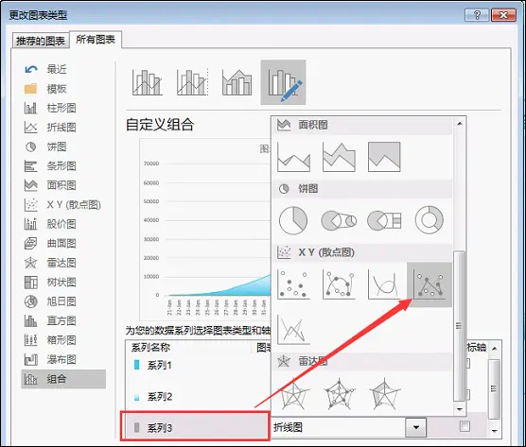The image size is (526, 447).
Task: Pick scatter with straight lines and markers
Action: [430, 284]
